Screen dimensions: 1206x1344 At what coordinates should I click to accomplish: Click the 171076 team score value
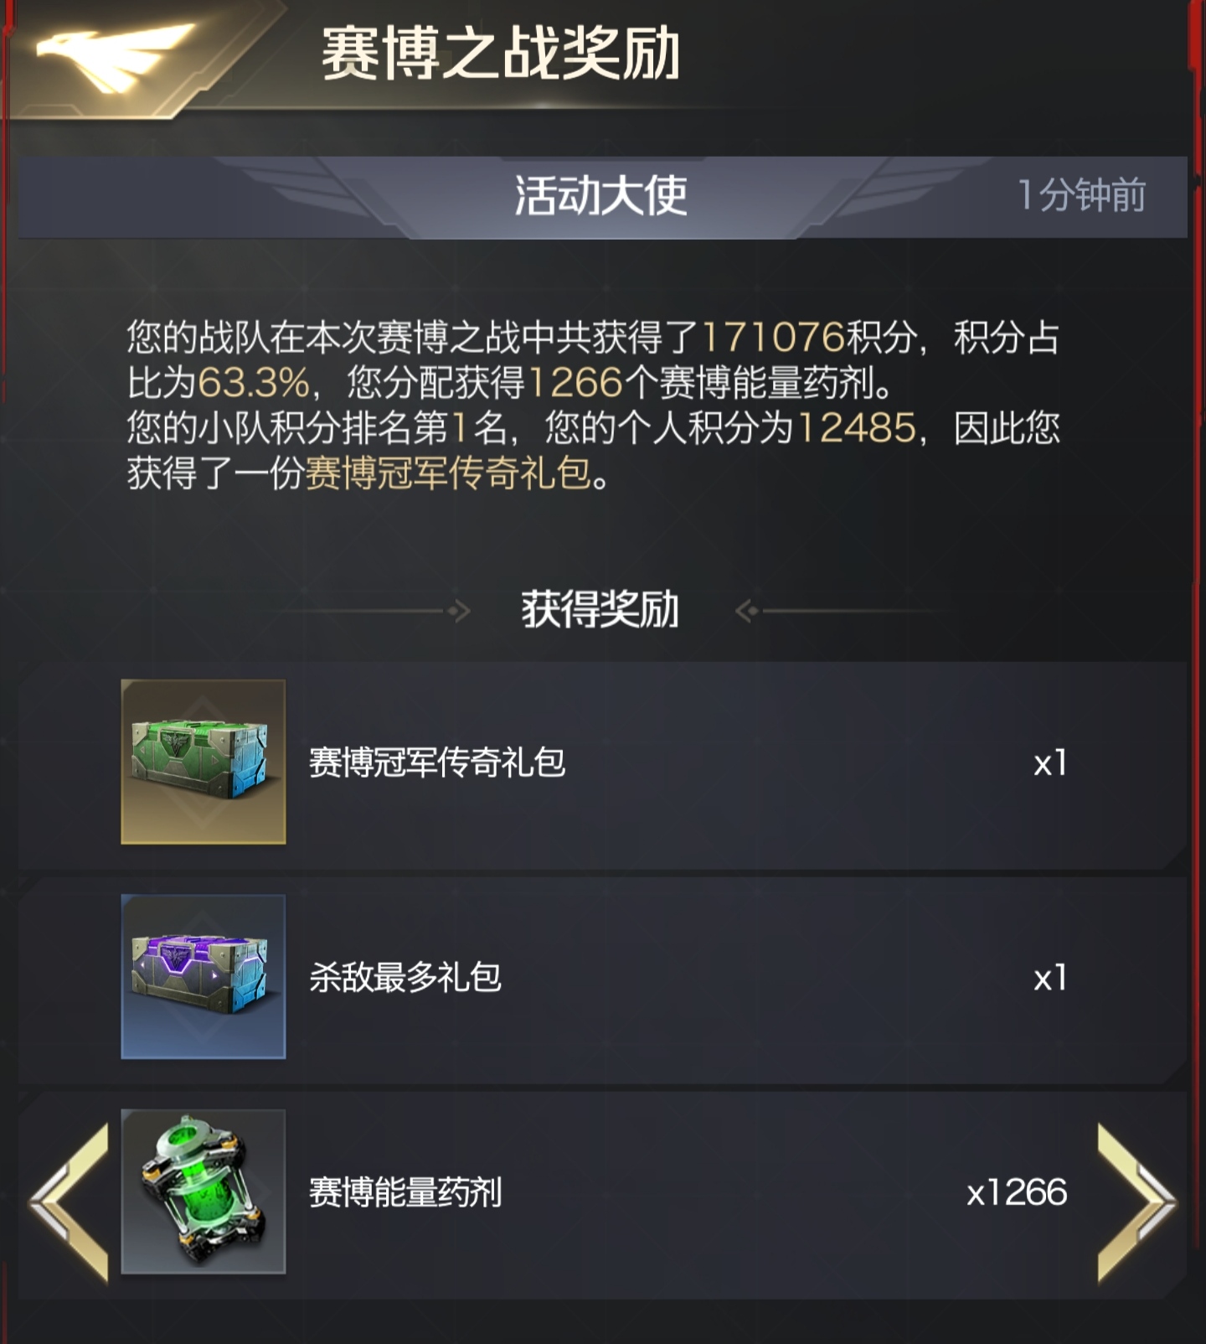(x=772, y=338)
